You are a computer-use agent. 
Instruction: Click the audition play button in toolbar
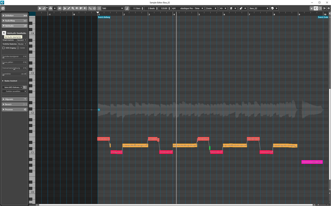40,8
